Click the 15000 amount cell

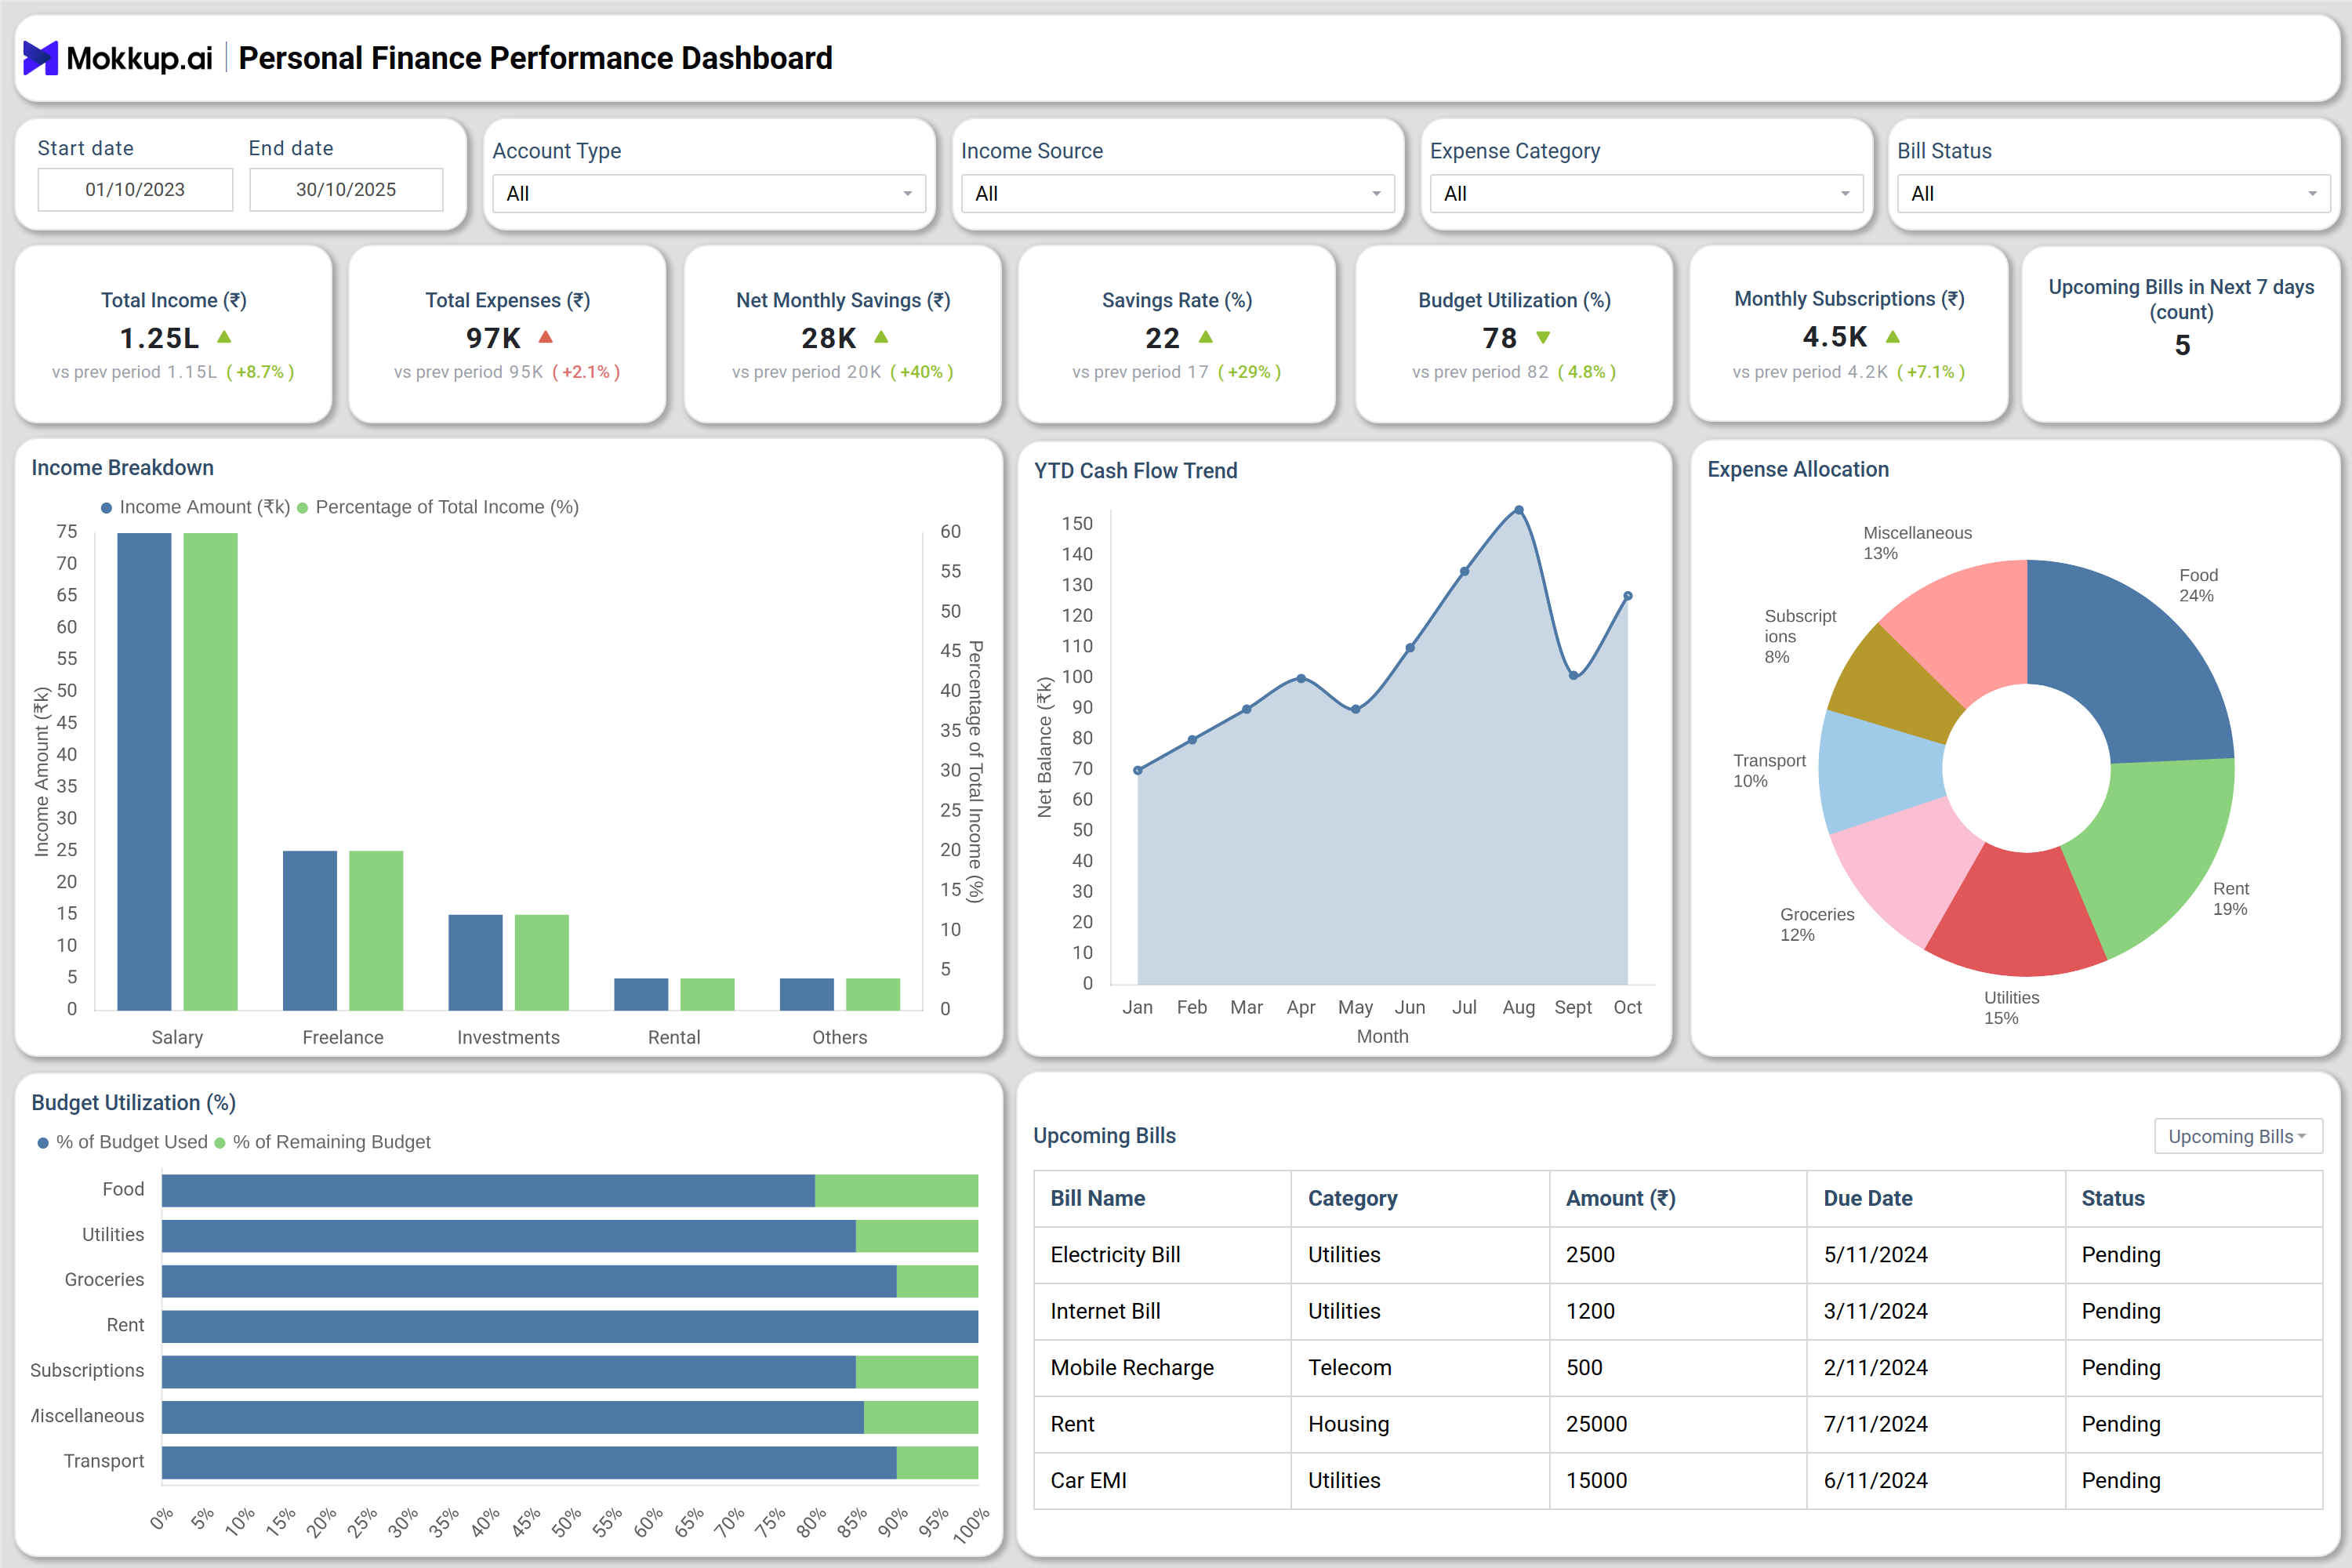(1596, 1480)
